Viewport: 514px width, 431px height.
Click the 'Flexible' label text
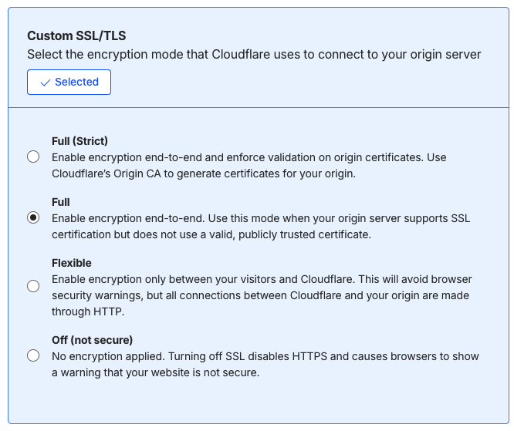72,263
